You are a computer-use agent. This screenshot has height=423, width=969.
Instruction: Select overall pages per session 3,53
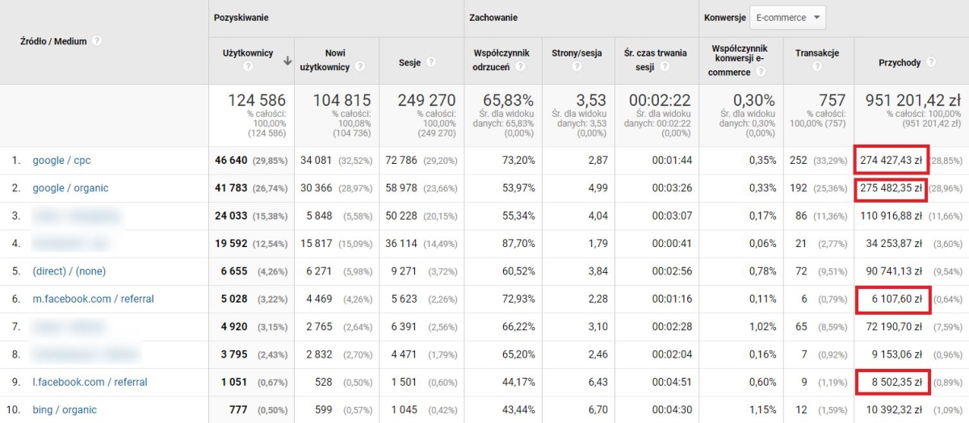pyautogui.click(x=591, y=100)
